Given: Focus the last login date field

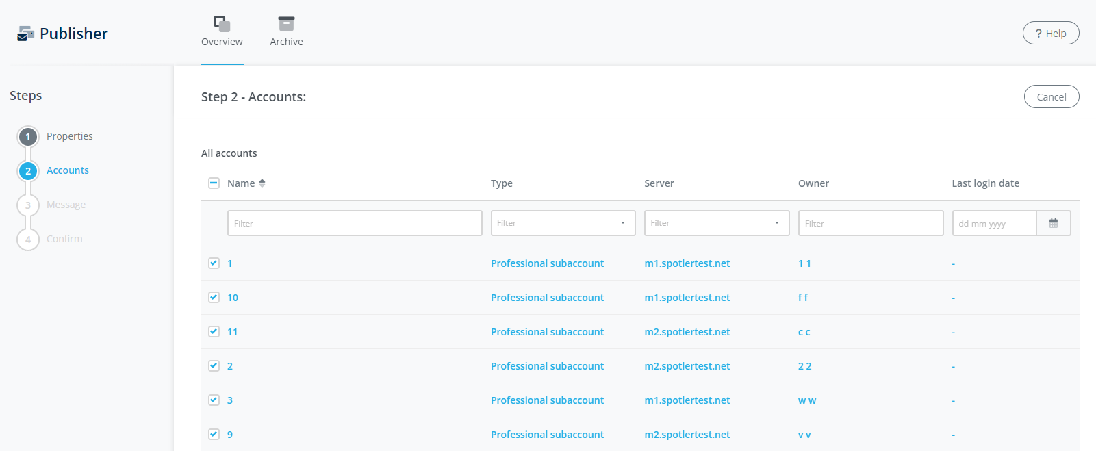Looking at the screenshot, I should coord(995,223).
